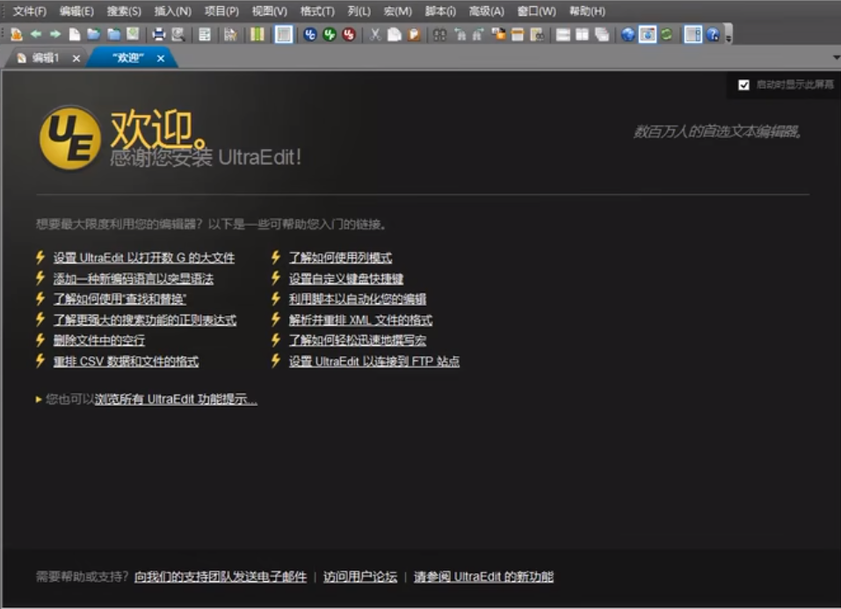Launch UltraCompare blue UC icon
841x609 pixels.
(x=310, y=34)
